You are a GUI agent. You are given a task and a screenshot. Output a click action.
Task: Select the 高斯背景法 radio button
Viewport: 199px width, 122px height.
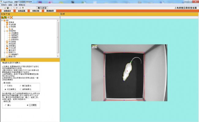tap(21, 90)
